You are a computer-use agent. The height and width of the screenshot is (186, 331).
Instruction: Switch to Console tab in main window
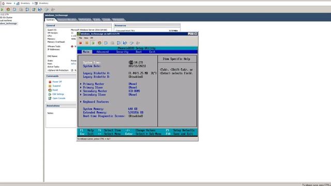coord(107,20)
